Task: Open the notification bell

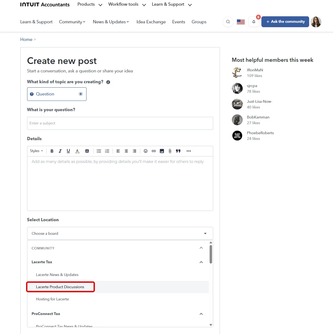Action: pyautogui.click(x=254, y=22)
